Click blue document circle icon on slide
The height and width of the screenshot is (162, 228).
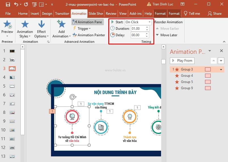[x=101, y=127]
